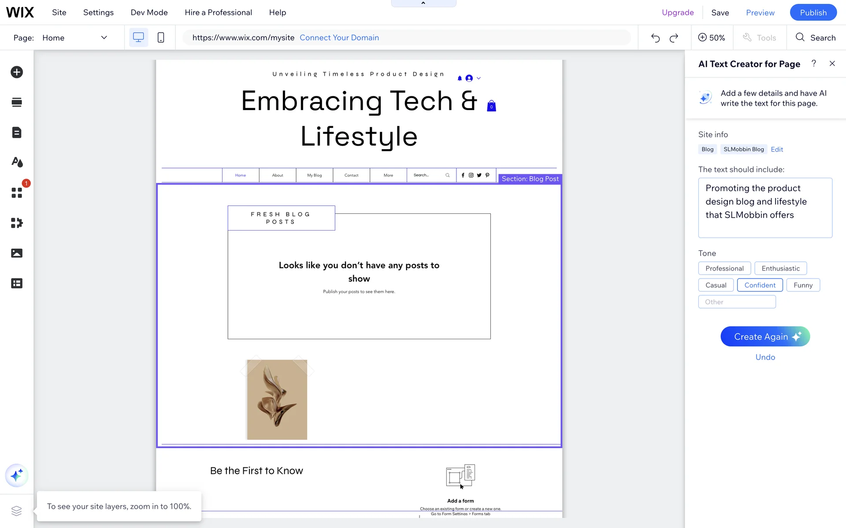This screenshot has height=528, width=846.
Task: Select the Funny tone option
Action: tap(802, 285)
